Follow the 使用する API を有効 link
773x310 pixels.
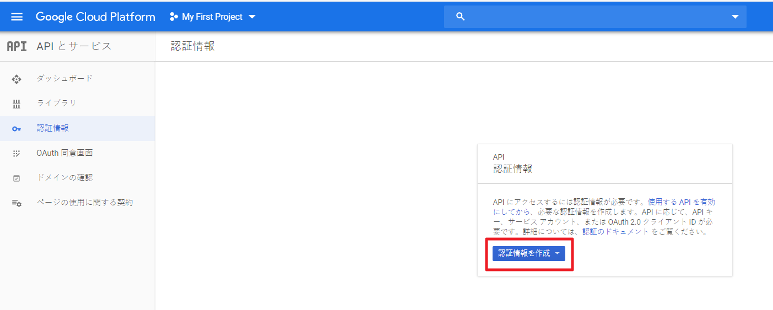point(682,202)
